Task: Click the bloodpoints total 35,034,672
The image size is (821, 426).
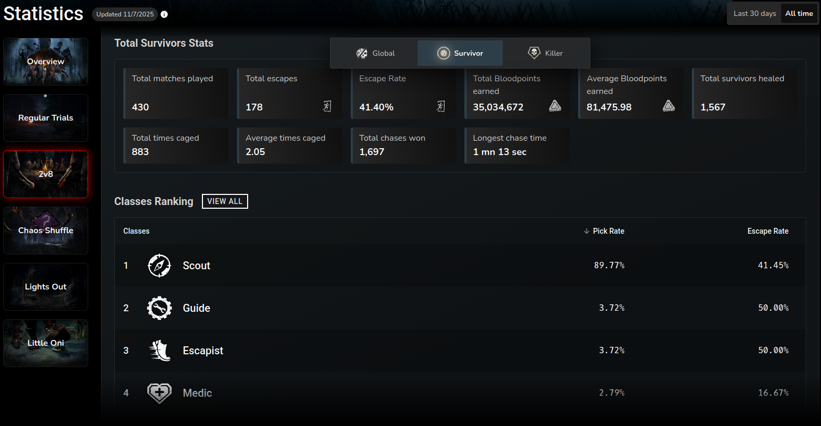Action: click(x=498, y=107)
